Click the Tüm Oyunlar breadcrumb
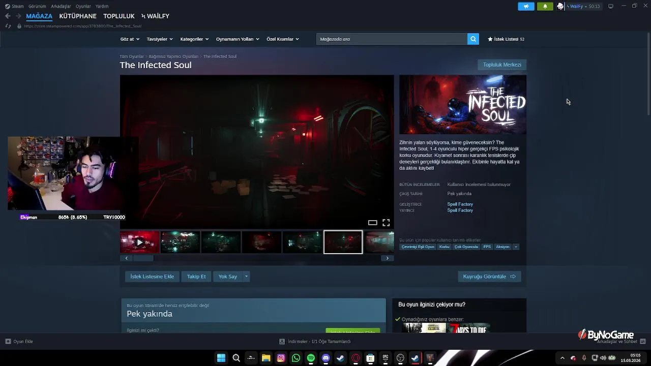Image resolution: width=651 pixels, height=366 pixels. coord(132,56)
